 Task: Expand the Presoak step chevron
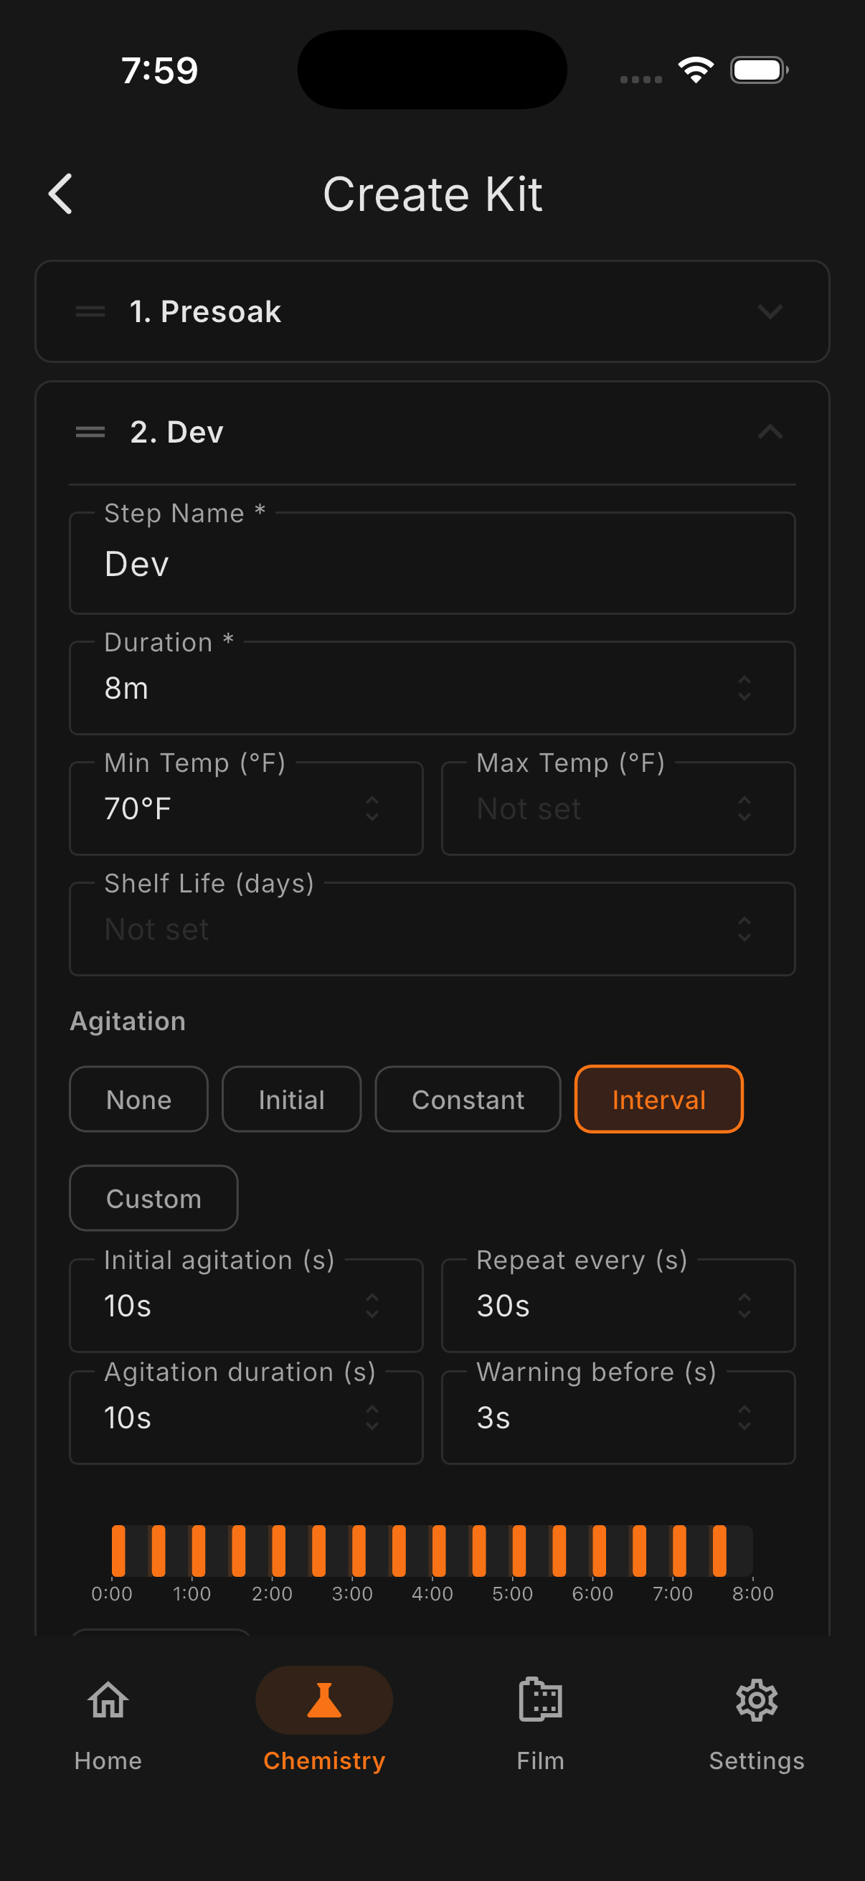770,312
